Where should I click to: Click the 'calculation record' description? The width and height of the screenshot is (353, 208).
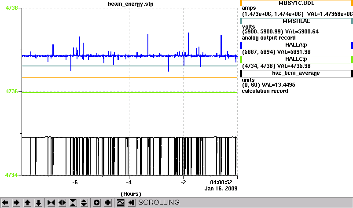click(x=265, y=91)
